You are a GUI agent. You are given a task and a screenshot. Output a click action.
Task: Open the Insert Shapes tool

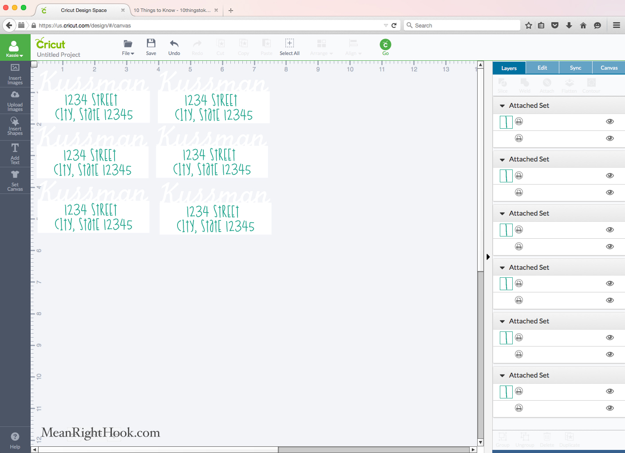[x=15, y=126]
